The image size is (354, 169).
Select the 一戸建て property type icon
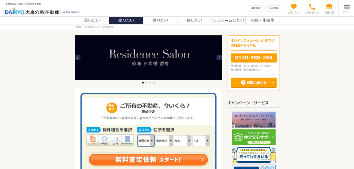(104, 140)
